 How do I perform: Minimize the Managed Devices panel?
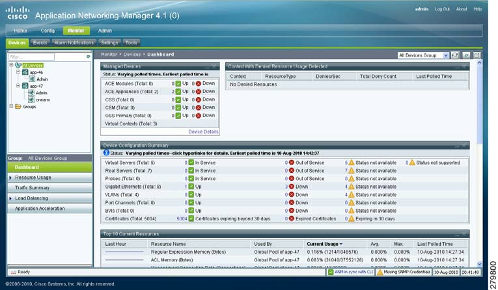(x=208, y=66)
